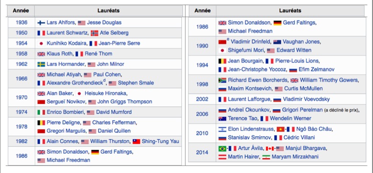Viewport: 373px width, 173px height.
Task: Click the Finnish flag beside Lars Ahlfors
Action: (41, 23)
